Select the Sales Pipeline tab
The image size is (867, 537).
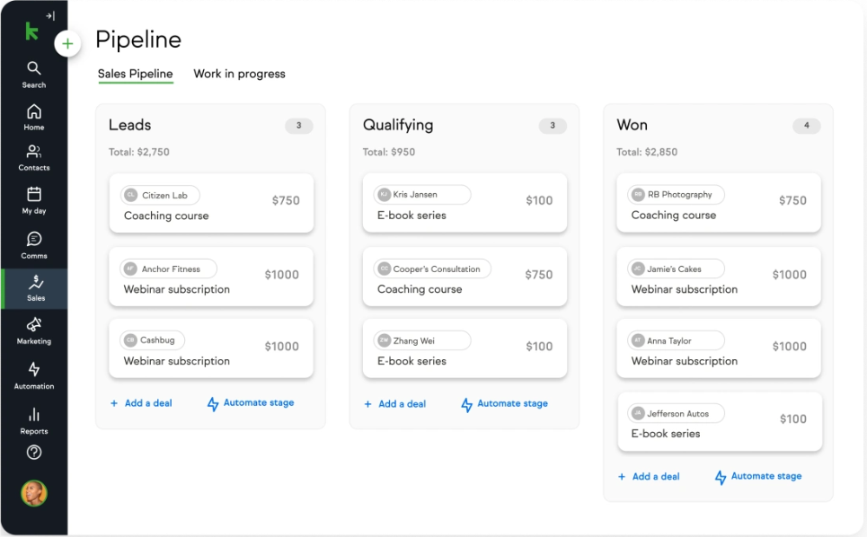click(x=135, y=74)
